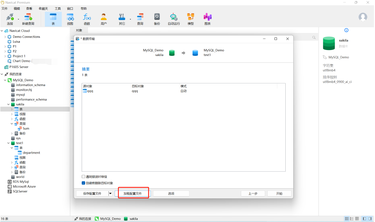Select the department table in the tree
Image resolution: width=375 pixels, height=222 pixels.
(31, 153)
